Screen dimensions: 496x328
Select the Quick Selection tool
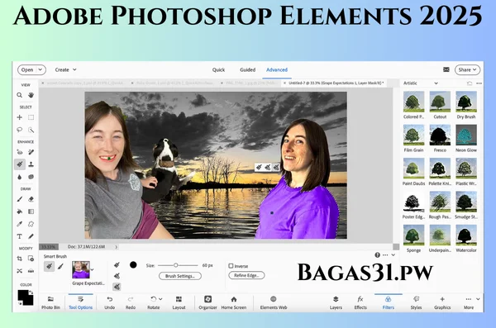[x=31, y=130]
